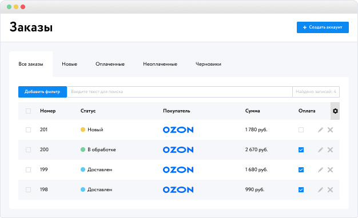Click blue status dot in order 198 row
The width and height of the screenshot is (358, 218).
tap(83, 189)
